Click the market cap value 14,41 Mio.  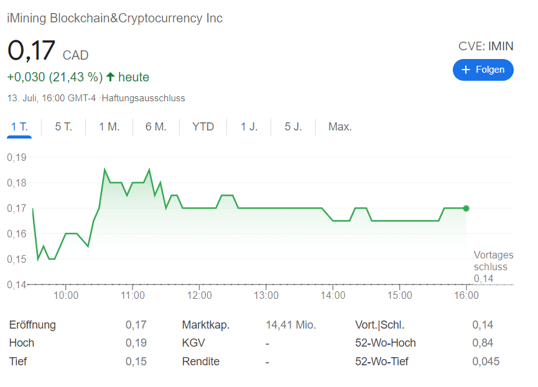(291, 325)
